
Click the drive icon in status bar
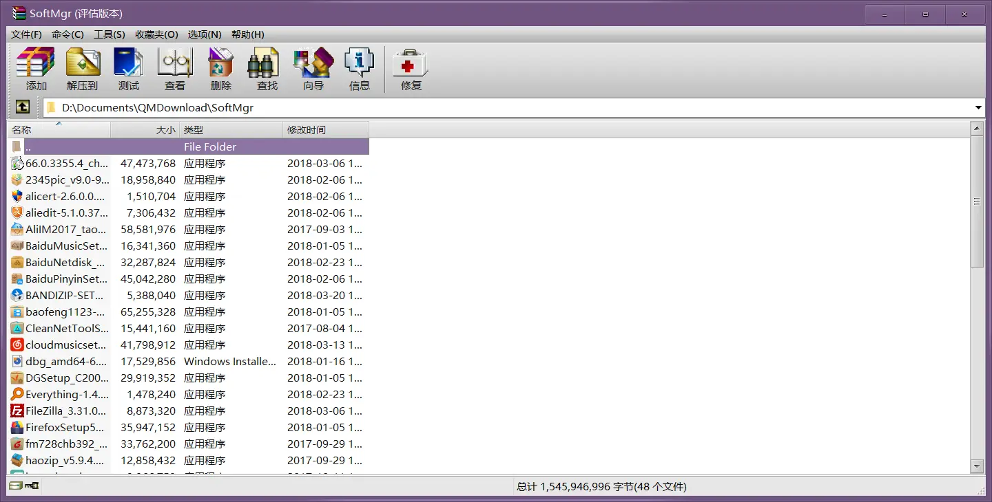click(15, 486)
